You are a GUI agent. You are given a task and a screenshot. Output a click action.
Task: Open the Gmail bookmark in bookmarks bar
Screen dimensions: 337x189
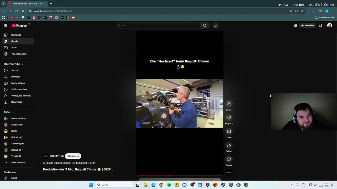[x=17, y=18]
